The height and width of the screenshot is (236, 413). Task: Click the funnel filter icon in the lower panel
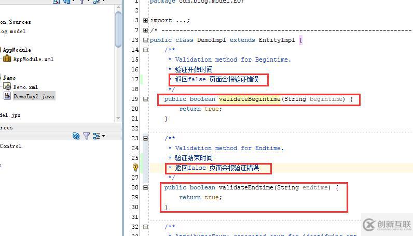point(87,136)
